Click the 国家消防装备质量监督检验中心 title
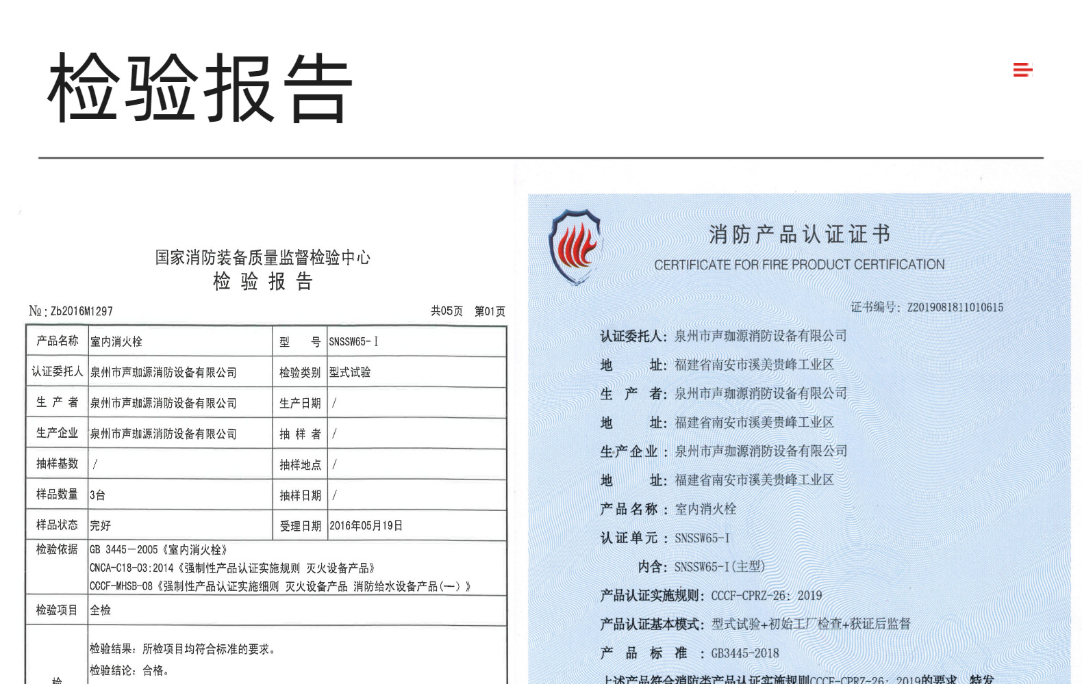This screenshot has height=684, width=1082. tap(262, 257)
